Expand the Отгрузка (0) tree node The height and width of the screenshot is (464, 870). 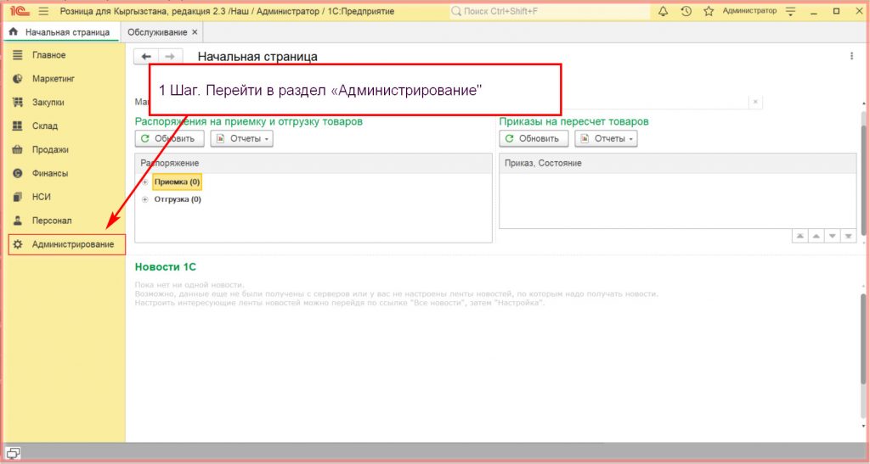coord(145,199)
